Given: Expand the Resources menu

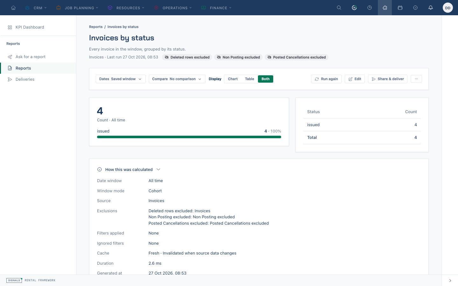Looking at the screenshot, I should coord(126,8).
